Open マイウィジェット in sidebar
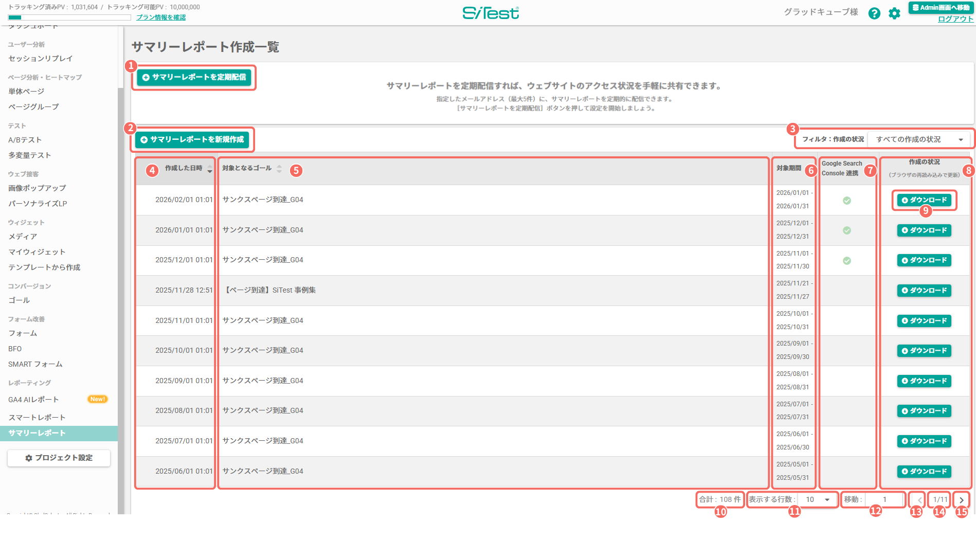The height and width of the screenshot is (540, 976). pos(37,252)
